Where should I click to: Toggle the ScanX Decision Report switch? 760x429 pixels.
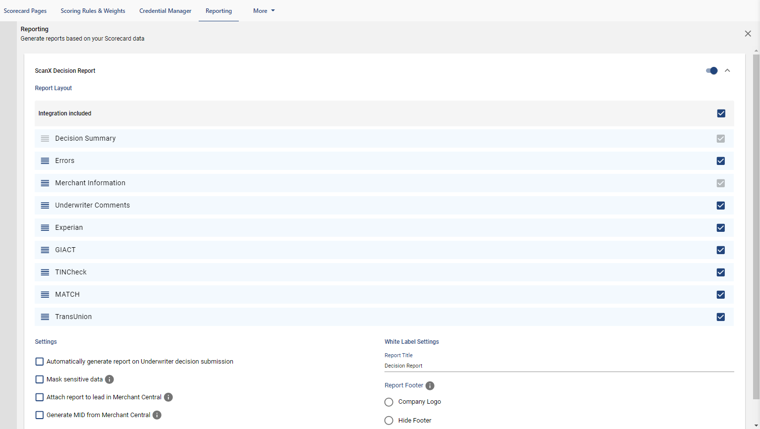[712, 71]
